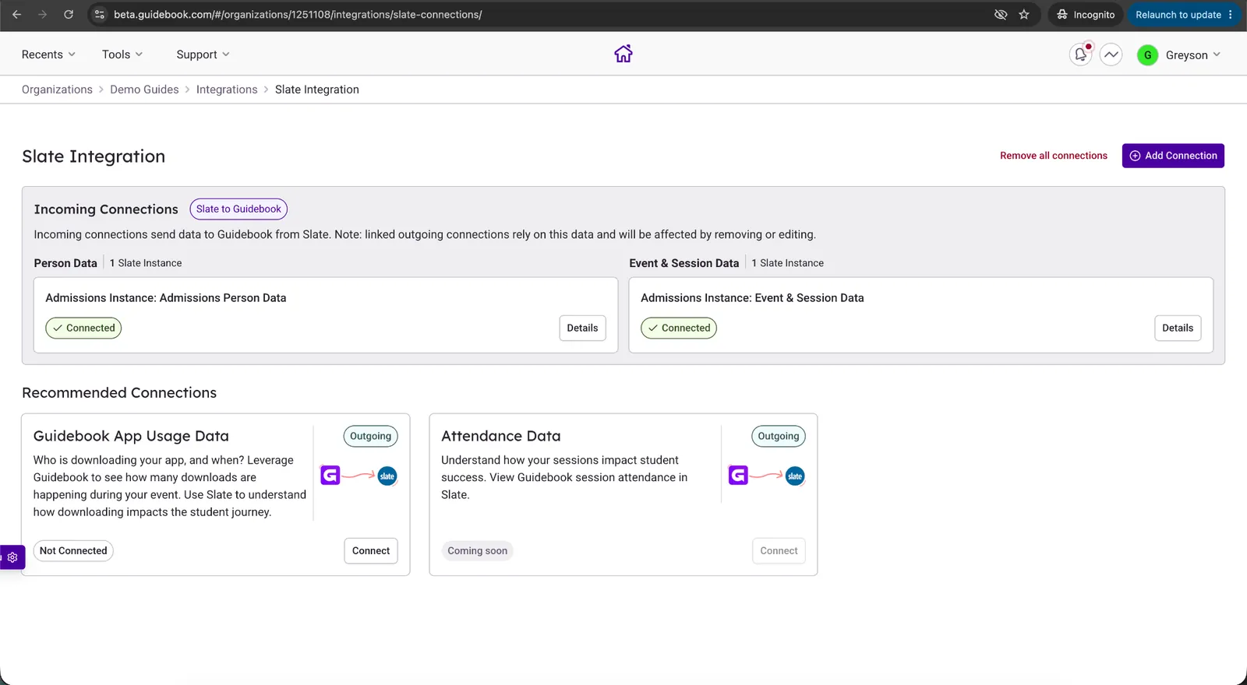Click the Coming soon badge
1247x685 pixels.
[477, 551]
